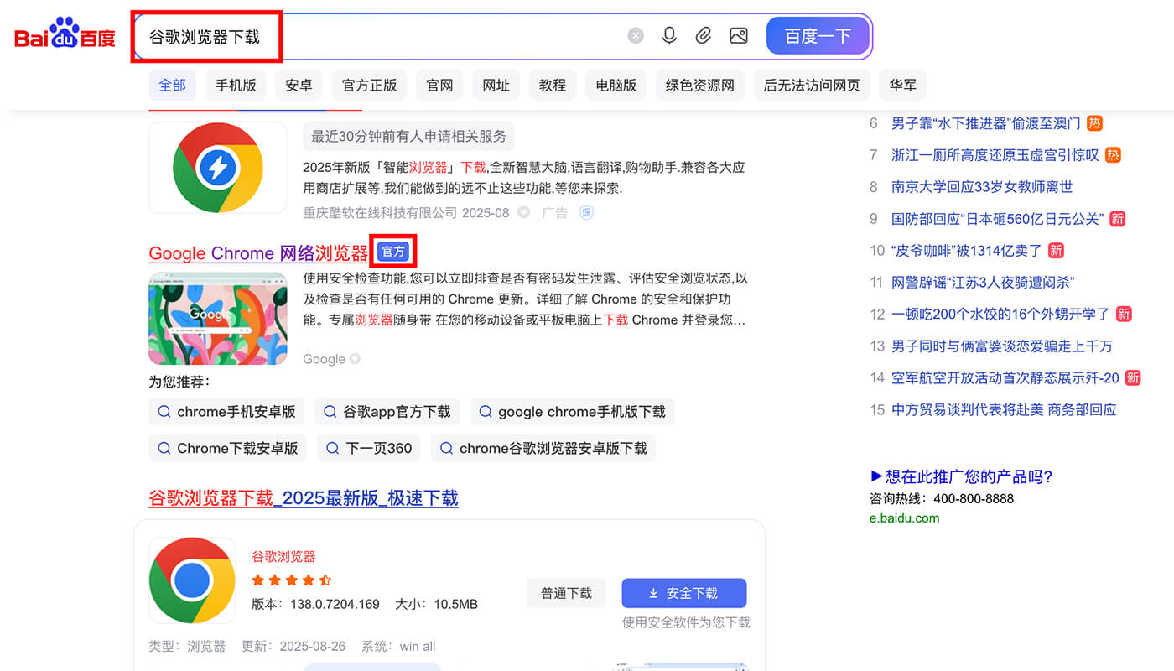
Task: Select the 华军 filter tab
Action: click(x=903, y=85)
